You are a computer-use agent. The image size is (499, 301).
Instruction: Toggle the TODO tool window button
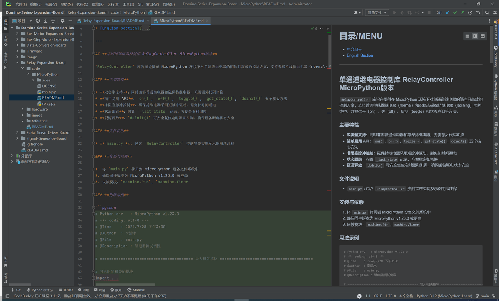click(x=65, y=290)
